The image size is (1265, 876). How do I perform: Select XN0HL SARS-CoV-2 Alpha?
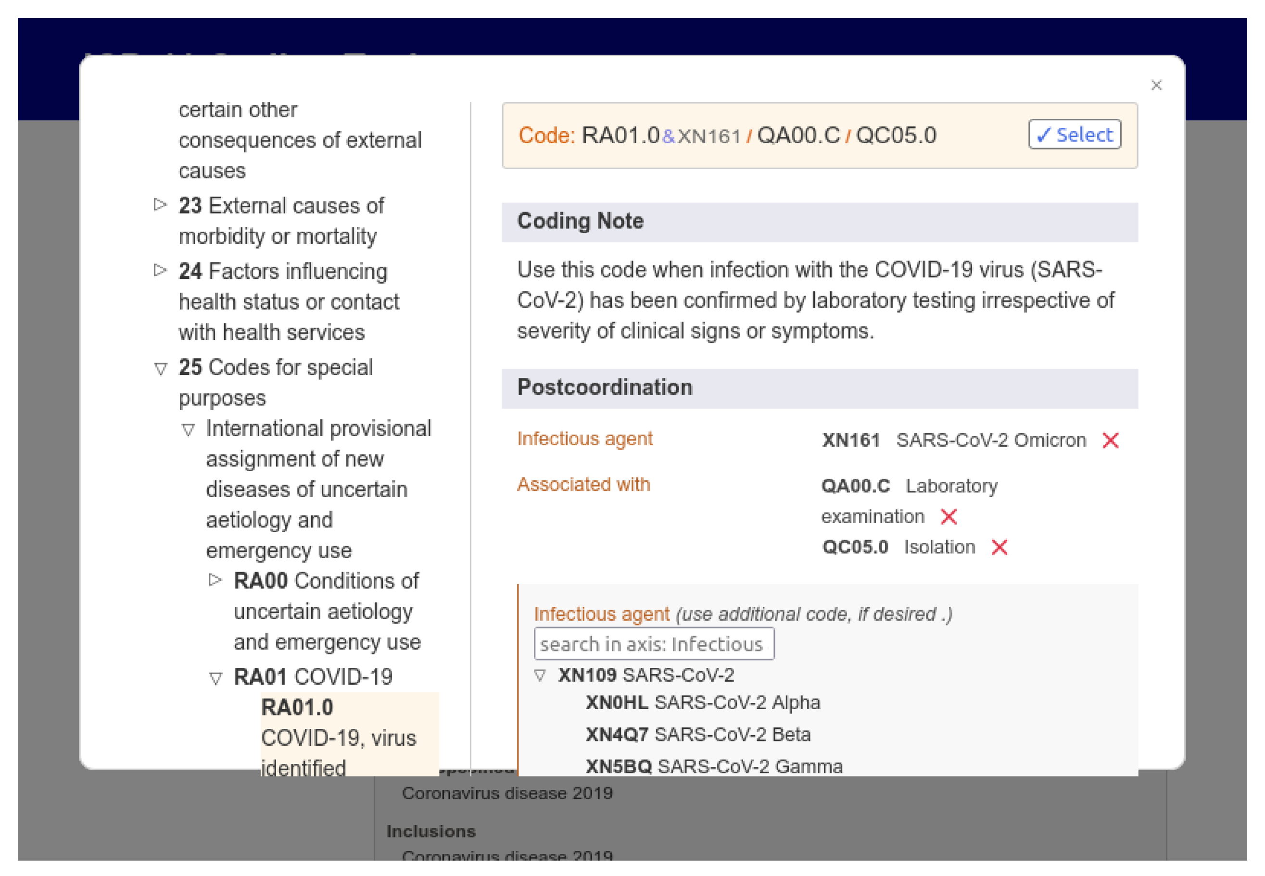[703, 702]
